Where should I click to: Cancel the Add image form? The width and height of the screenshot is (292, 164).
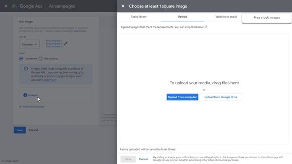coord(33,130)
